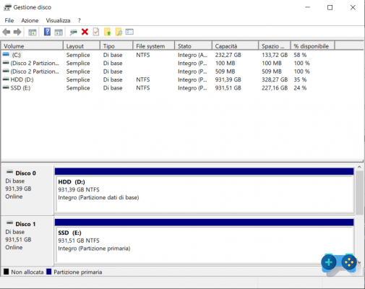Sort by the Stato column header
Screen dimensions: 365x289
(194, 46)
